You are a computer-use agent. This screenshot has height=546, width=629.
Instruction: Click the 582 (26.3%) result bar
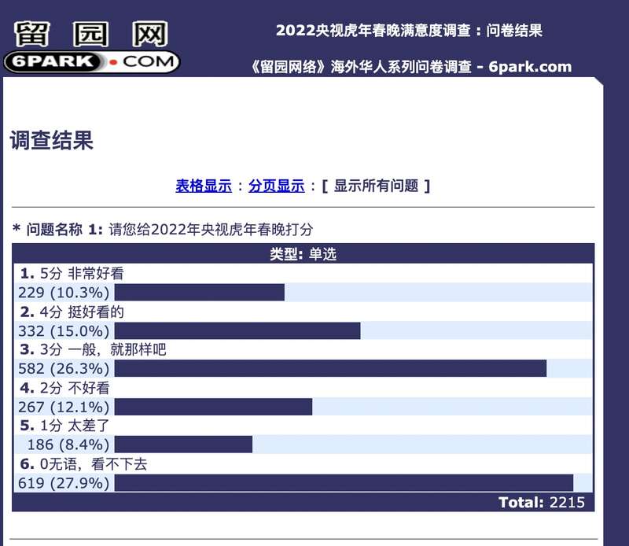click(330, 368)
